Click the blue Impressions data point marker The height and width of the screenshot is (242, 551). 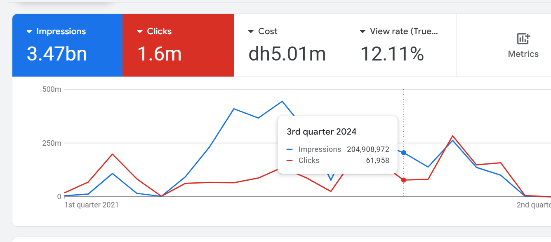click(x=403, y=152)
